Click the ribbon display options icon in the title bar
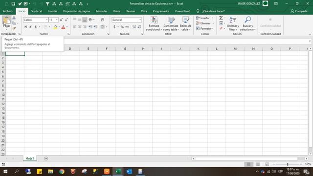The image size is (313, 176). point(276,3)
